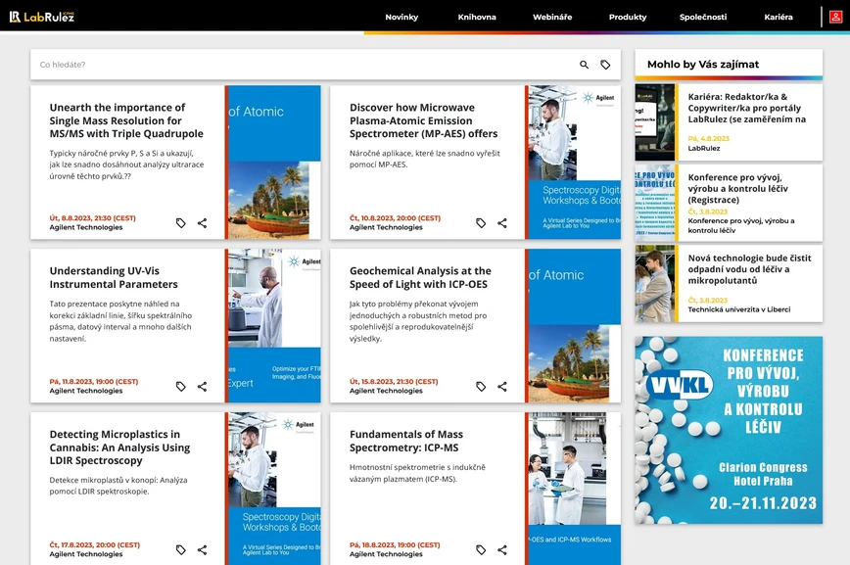Click tag icon on Detecting Microplastics in Cannabis card
The width and height of the screenshot is (850, 565).
tap(180, 549)
